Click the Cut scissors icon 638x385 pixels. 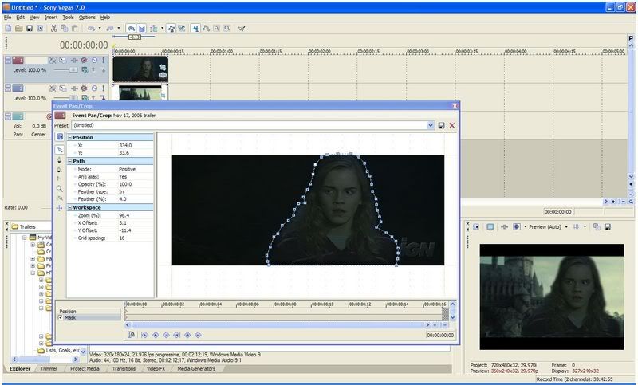[x=53, y=28]
